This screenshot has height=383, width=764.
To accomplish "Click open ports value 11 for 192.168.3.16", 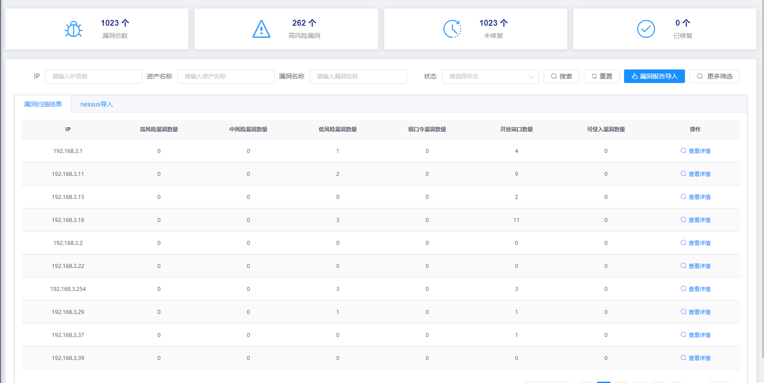I will 517,220.
